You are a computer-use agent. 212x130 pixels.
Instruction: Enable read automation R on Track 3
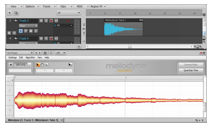point(21,31)
